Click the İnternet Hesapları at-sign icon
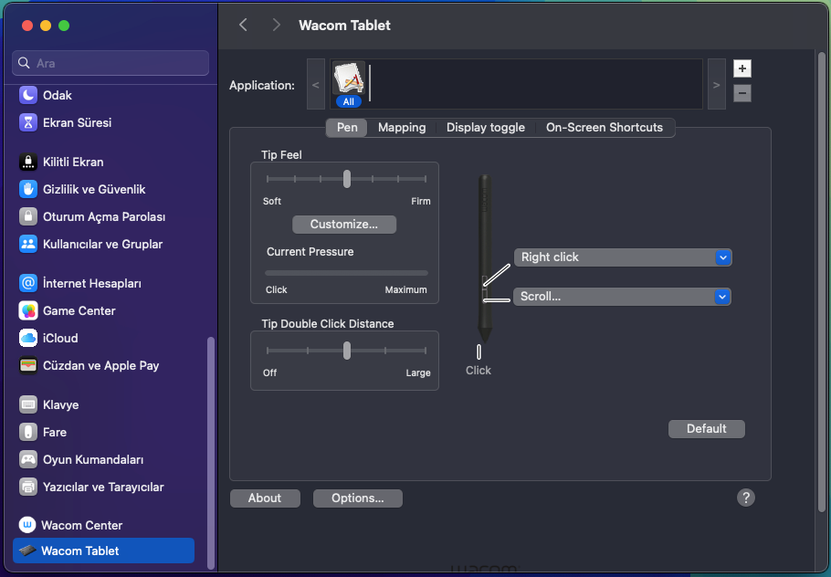 click(x=28, y=283)
